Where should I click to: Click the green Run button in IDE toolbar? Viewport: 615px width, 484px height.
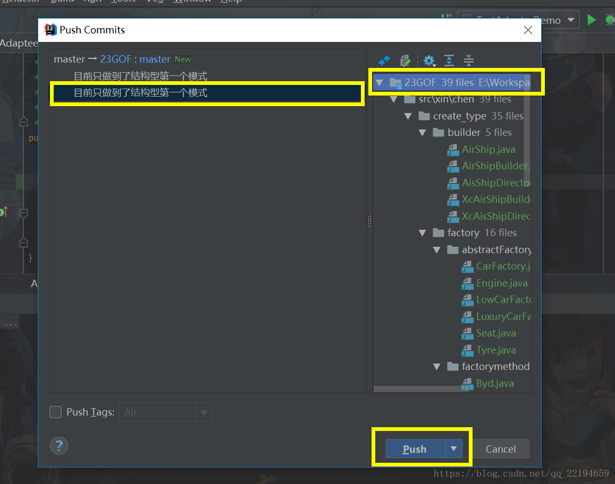click(x=591, y=20)
